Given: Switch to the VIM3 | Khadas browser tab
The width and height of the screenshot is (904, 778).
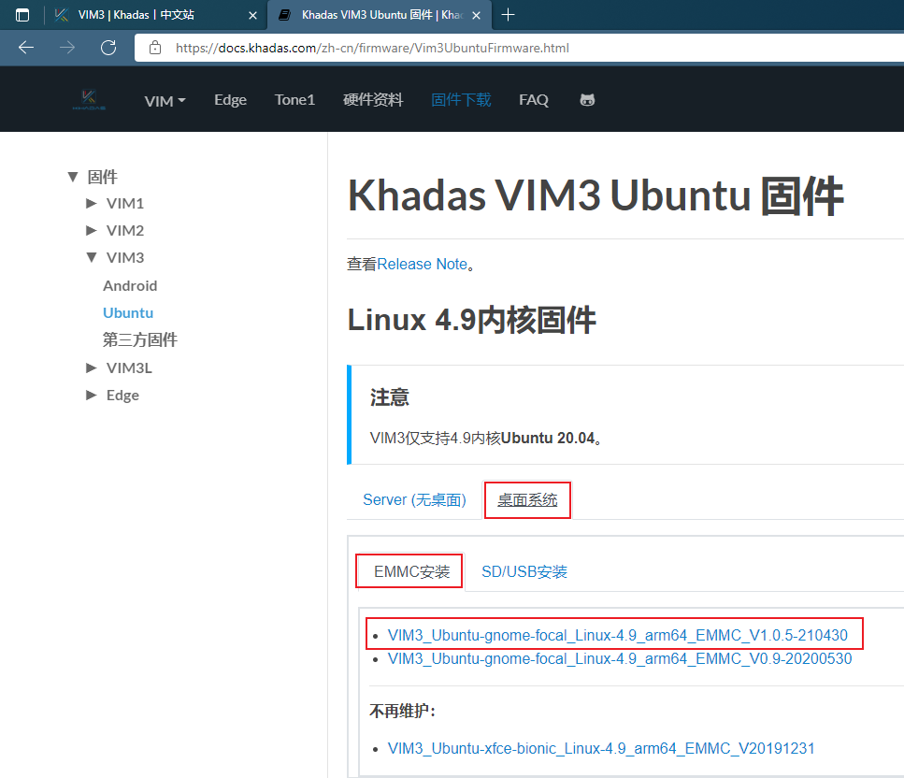Looking at the screenshot, I should 150,15.
